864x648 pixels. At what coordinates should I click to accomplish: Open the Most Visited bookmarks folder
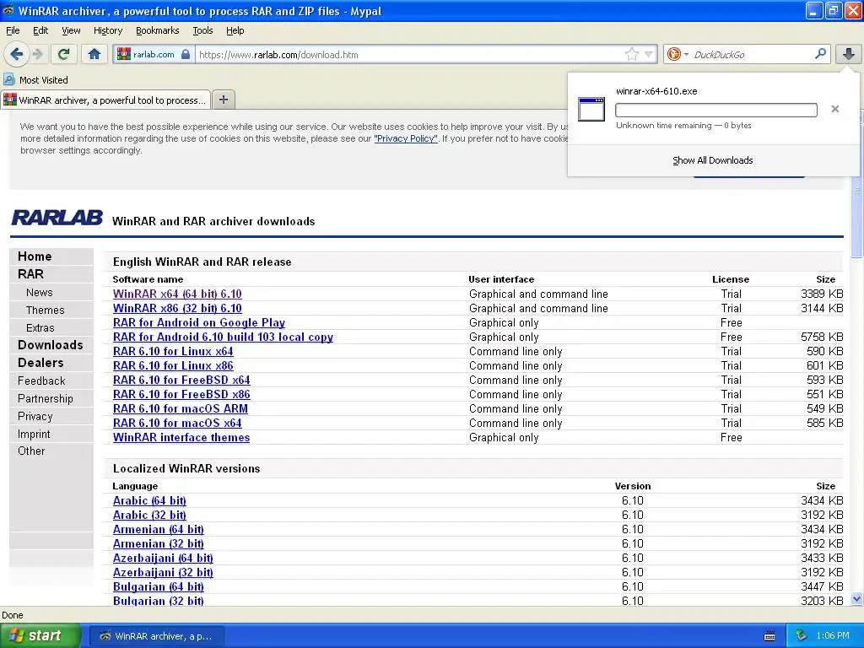point(35,80)
